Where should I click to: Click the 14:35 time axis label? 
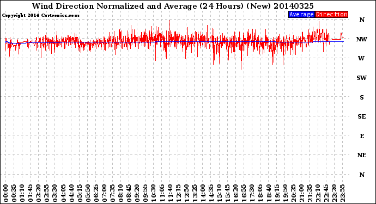(x=211, y=193)
